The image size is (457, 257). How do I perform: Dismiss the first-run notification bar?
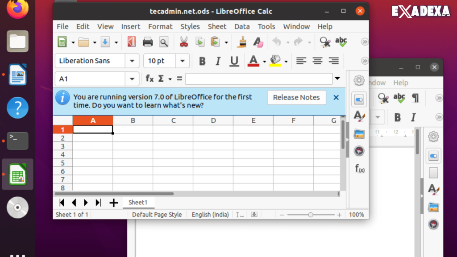(336, 97)
